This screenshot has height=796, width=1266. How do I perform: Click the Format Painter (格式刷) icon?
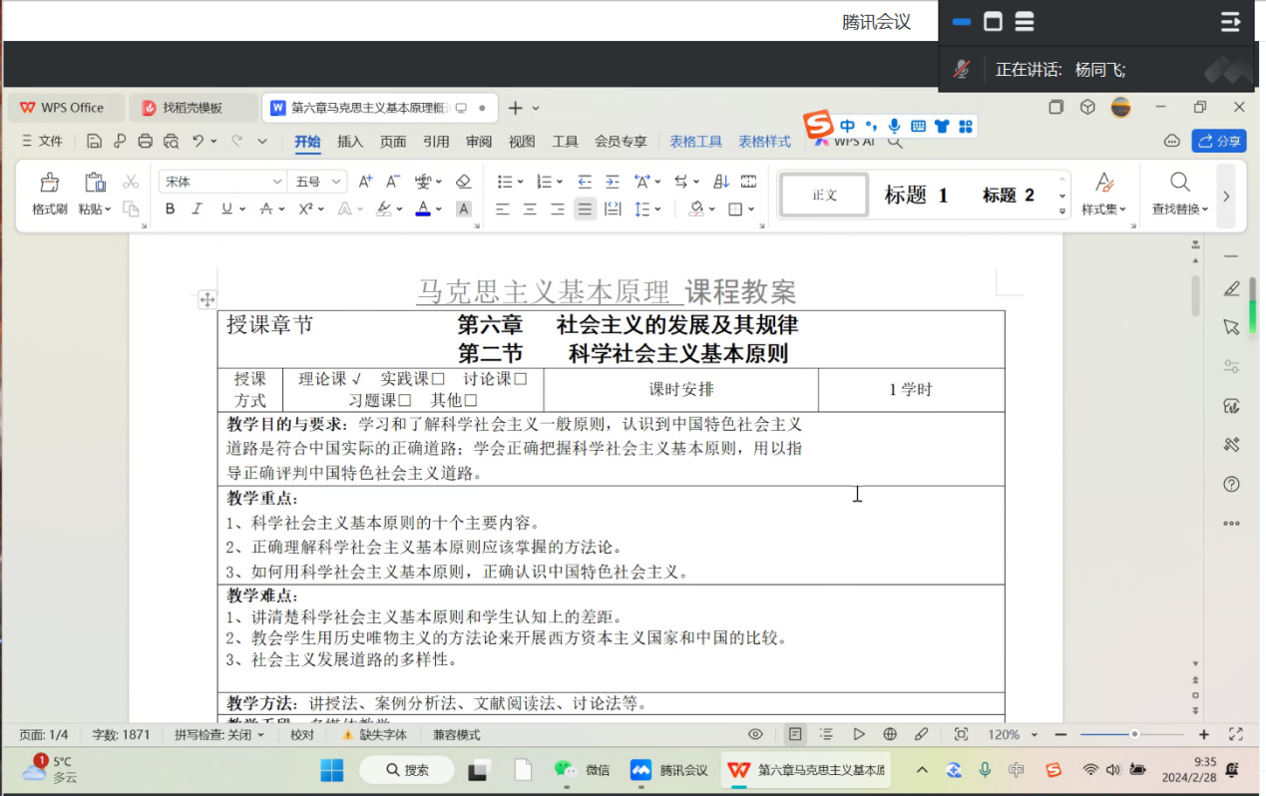pyautogui.click(x=49, y=184)
